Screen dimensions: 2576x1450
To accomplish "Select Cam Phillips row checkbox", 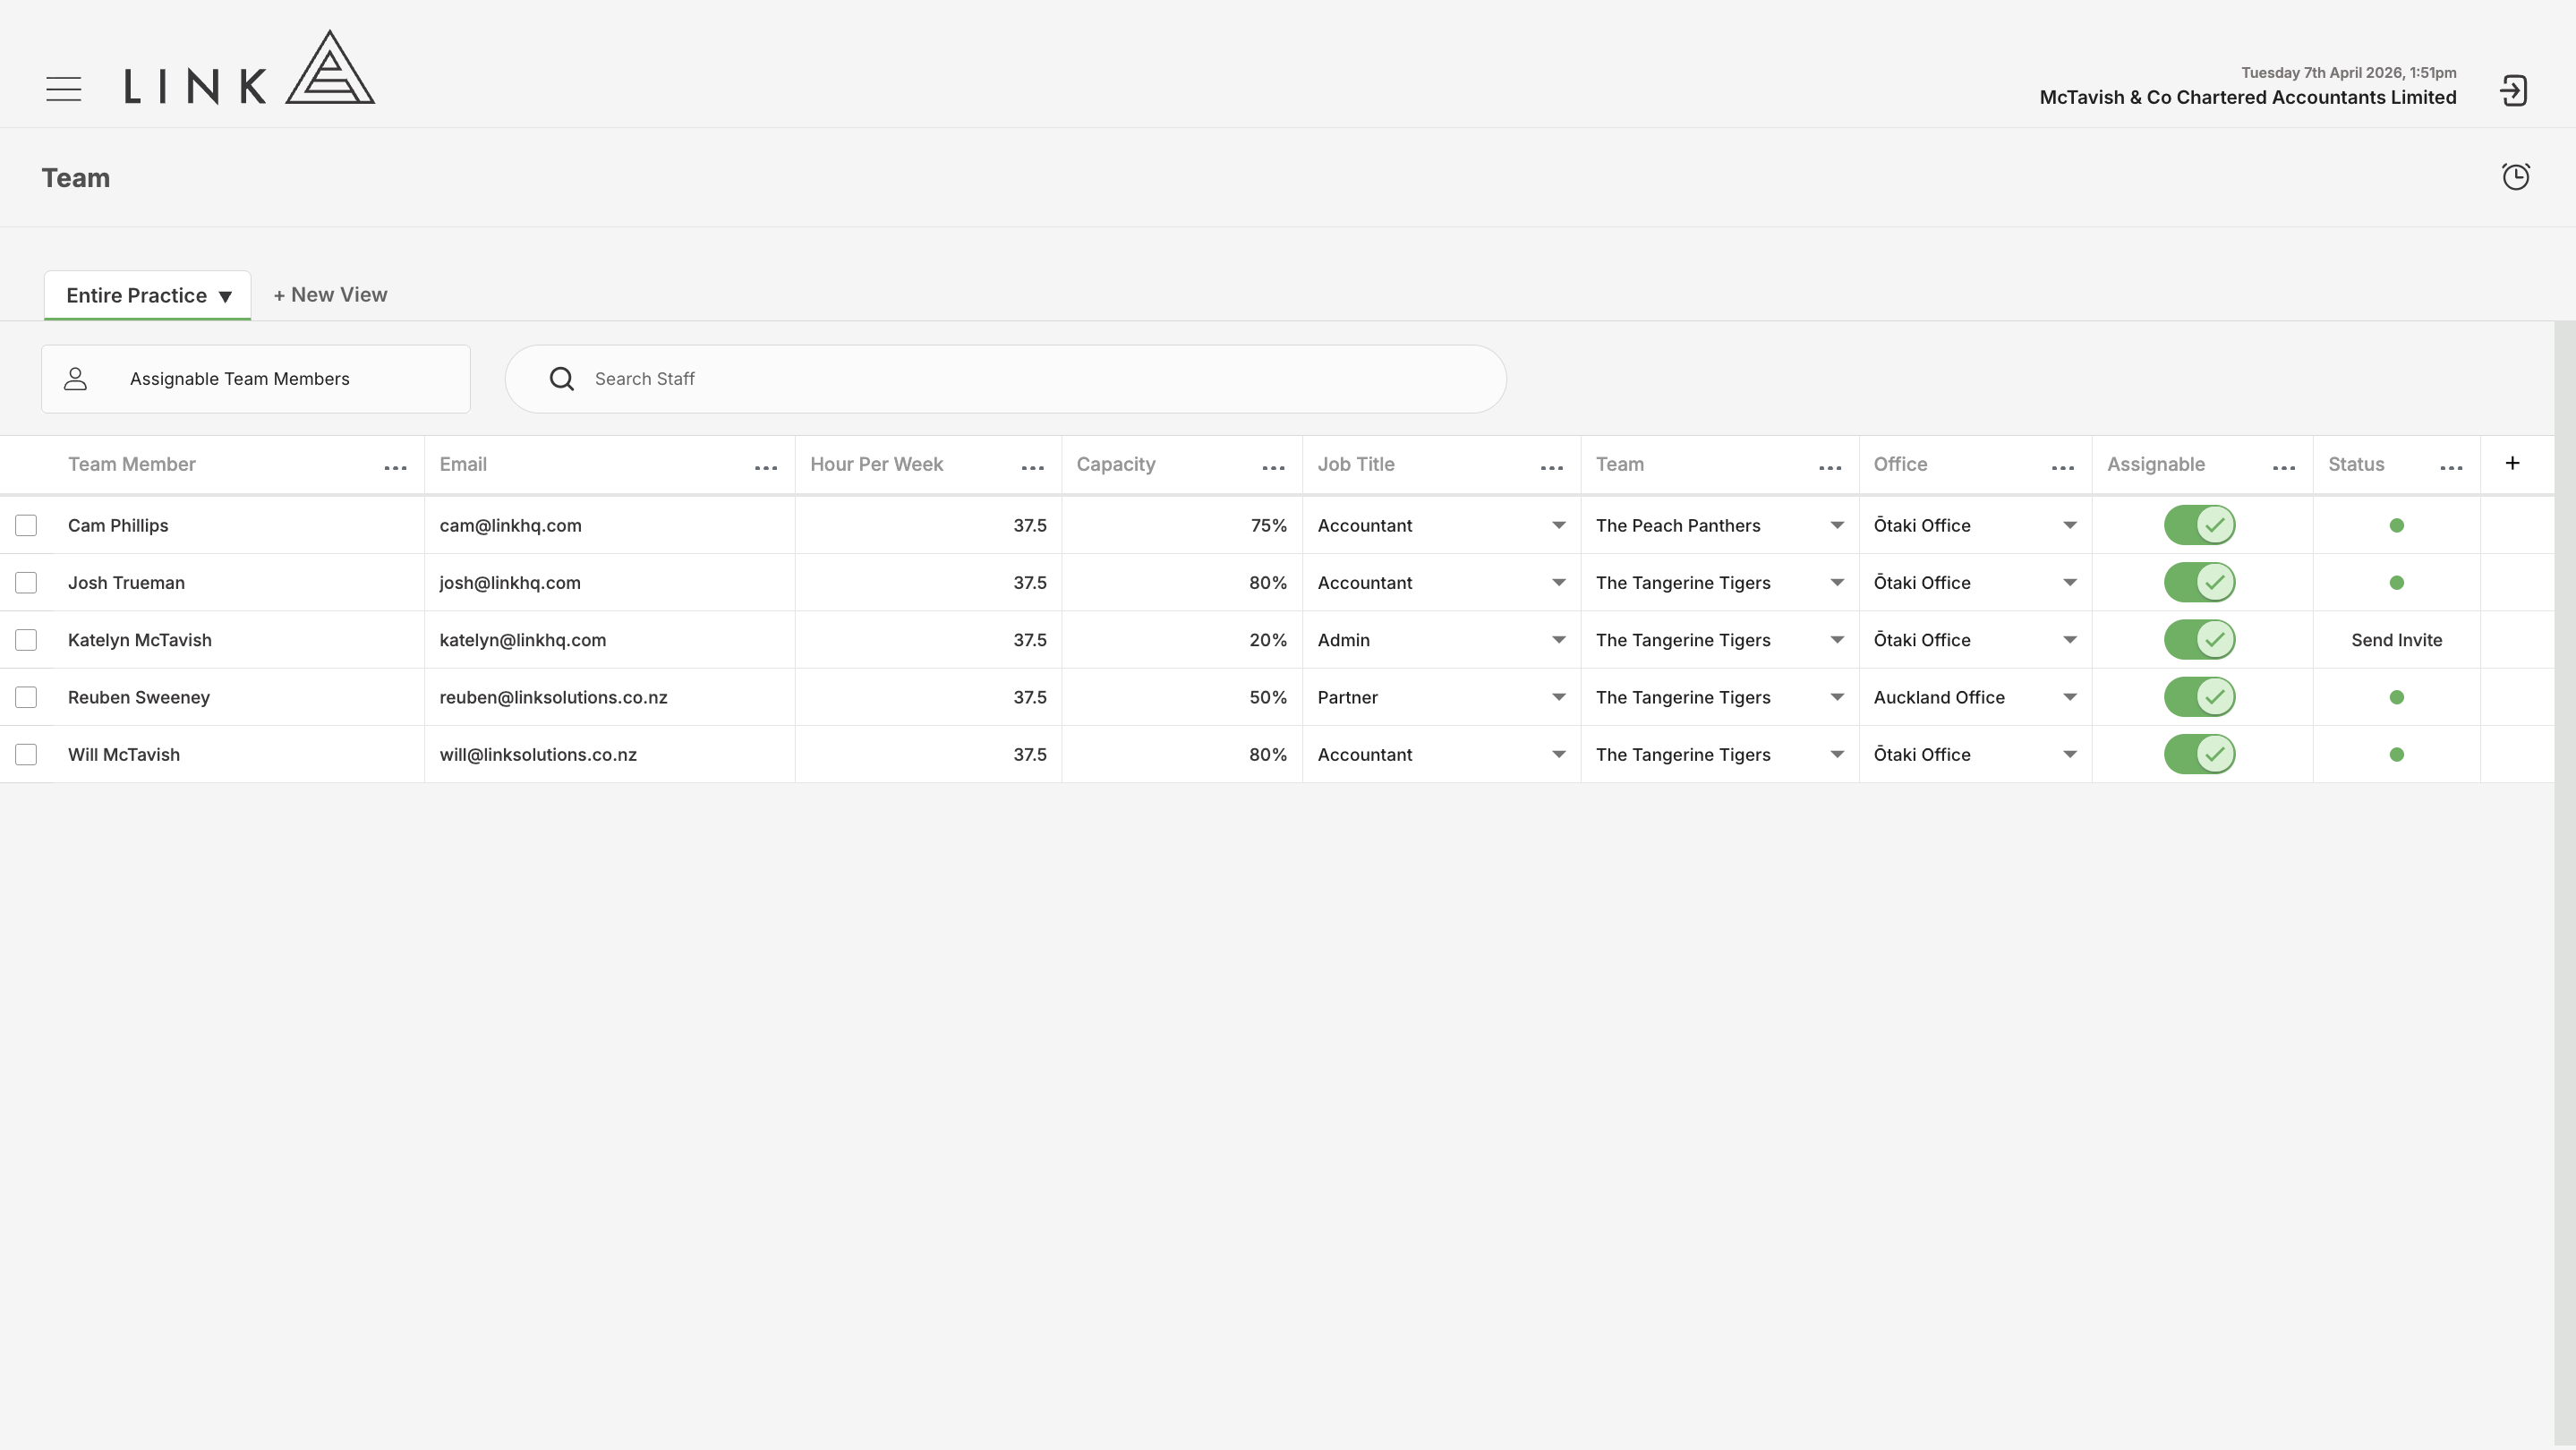I will pos(26,525).
